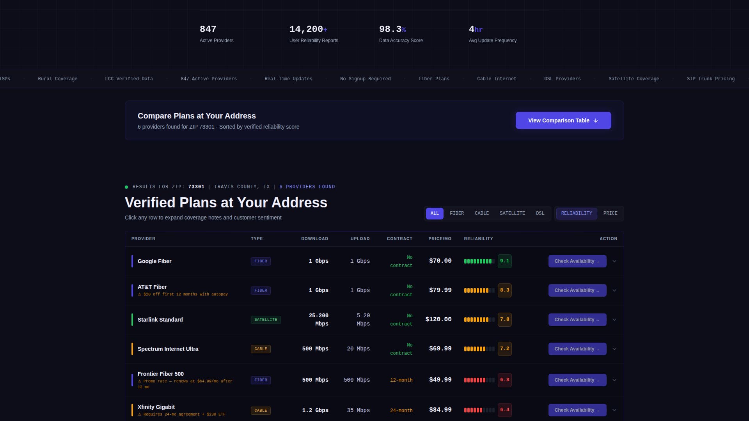This screenshot has height=421, width=749.
Task: Click Rural Coverage in ticker strip
Action: tap(58, 79)
